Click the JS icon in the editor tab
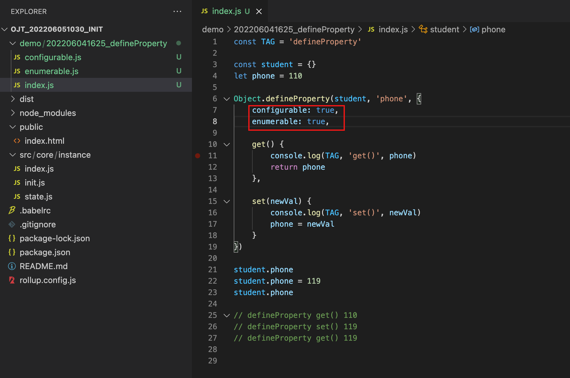570x378 pixels. coord(205,11)
